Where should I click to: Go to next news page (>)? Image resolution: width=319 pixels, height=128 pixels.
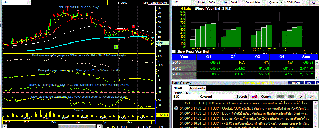(301, 96)
